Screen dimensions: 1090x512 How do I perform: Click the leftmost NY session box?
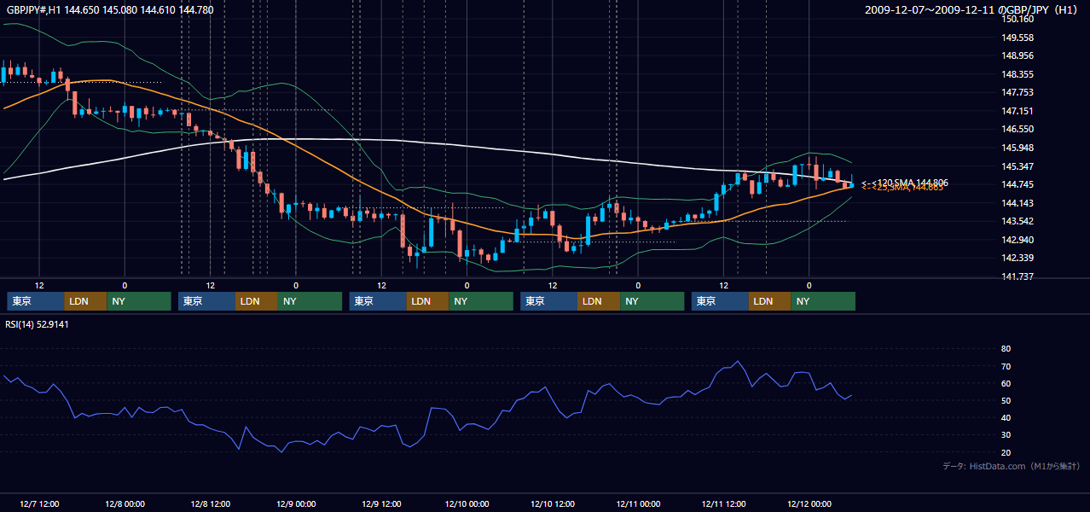(139, 301)
